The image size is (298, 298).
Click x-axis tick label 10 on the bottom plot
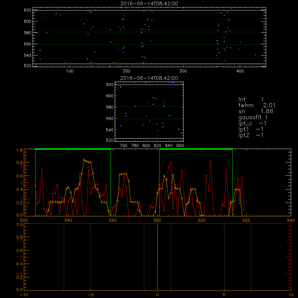[x=291, y=295]
